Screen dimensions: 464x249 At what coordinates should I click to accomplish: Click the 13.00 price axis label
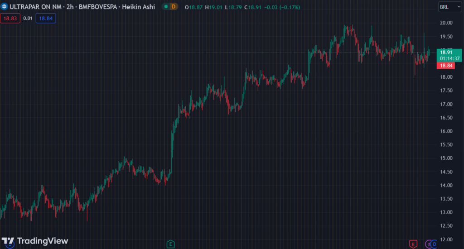pos(446,212)
